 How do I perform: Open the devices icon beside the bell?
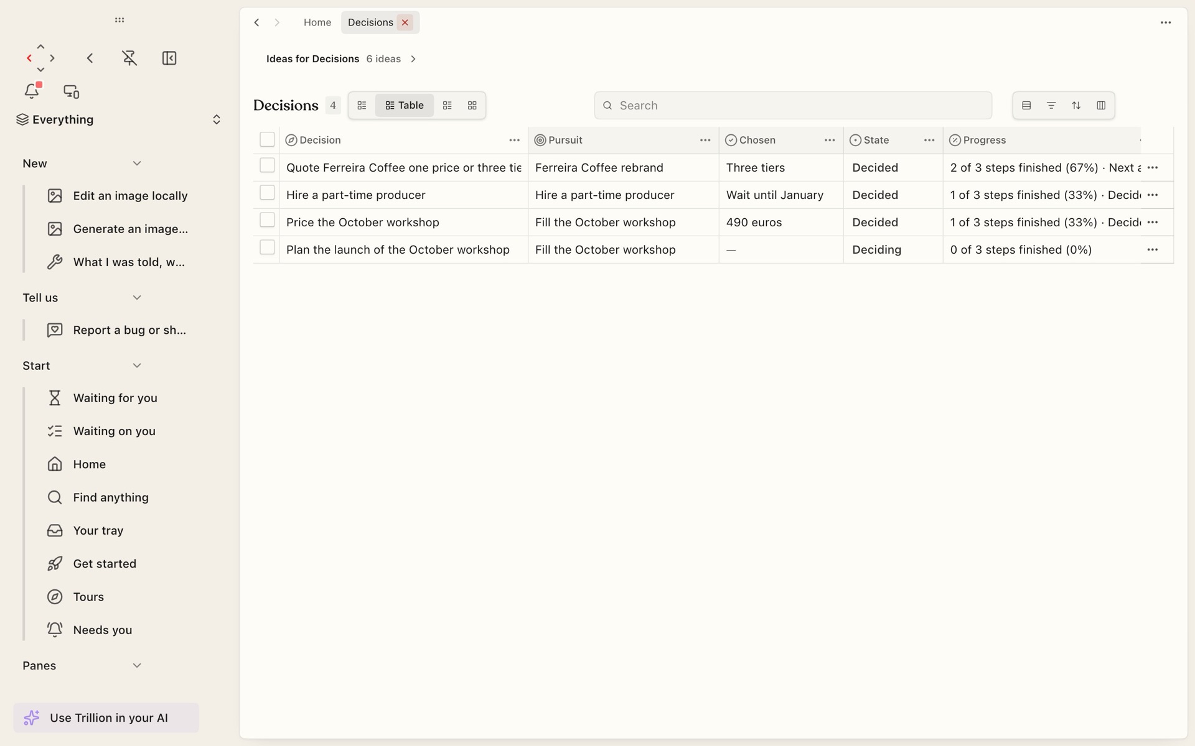click(x=72, y=91)
